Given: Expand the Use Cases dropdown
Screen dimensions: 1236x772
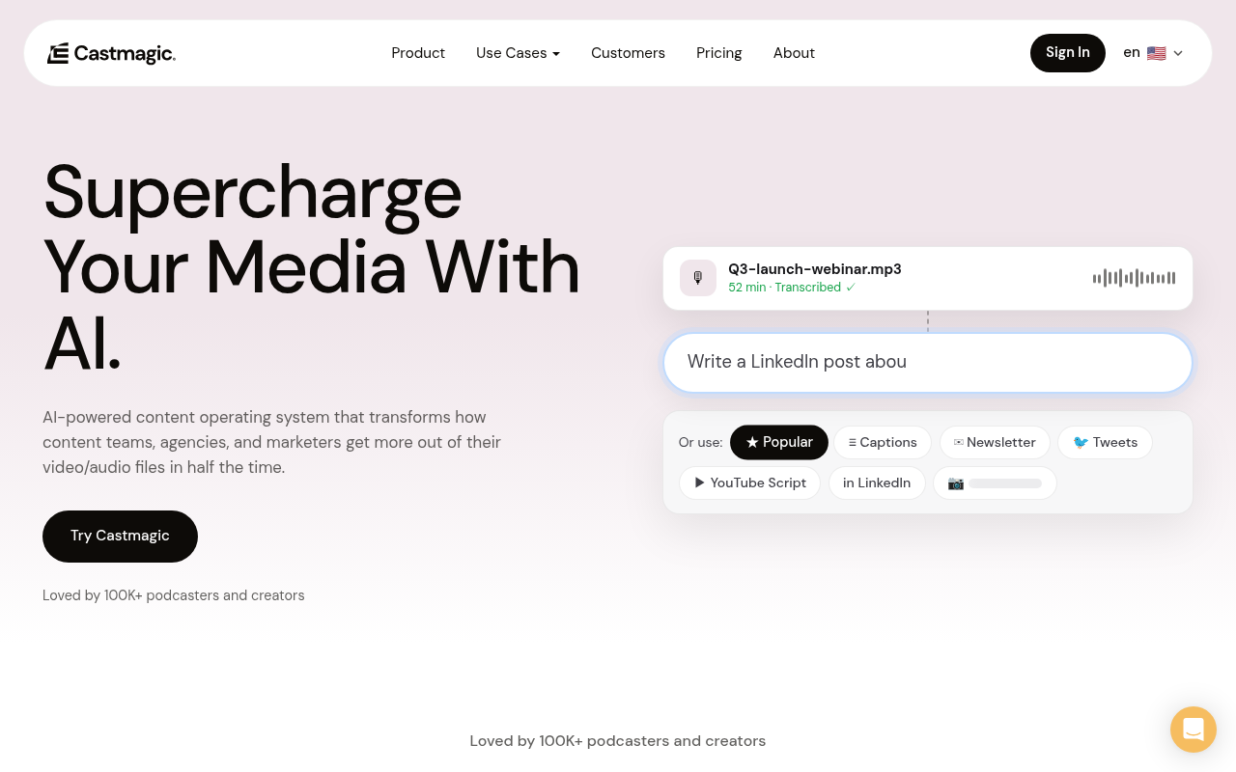Looking at the screenshot, I should tap(518, 53).
